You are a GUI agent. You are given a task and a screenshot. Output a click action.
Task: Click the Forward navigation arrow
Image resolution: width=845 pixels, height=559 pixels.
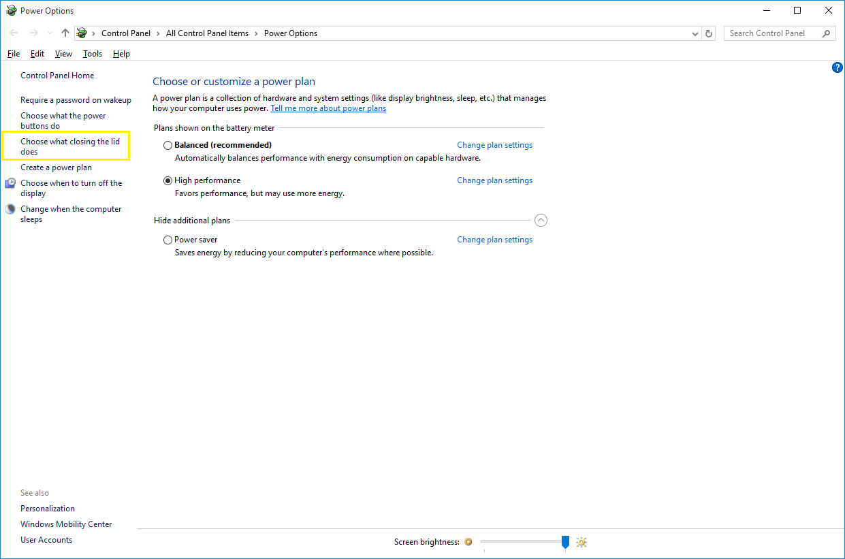pos(33,33)
